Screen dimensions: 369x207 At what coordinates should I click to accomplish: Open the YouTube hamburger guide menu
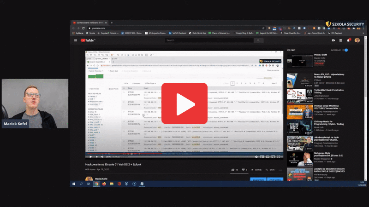pyautogui.click(x=76, y=40)
